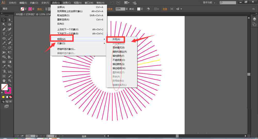Select the Symbol Sprayer tool
The height and width of the screenshot is (139, 258).
click(4, 71)
